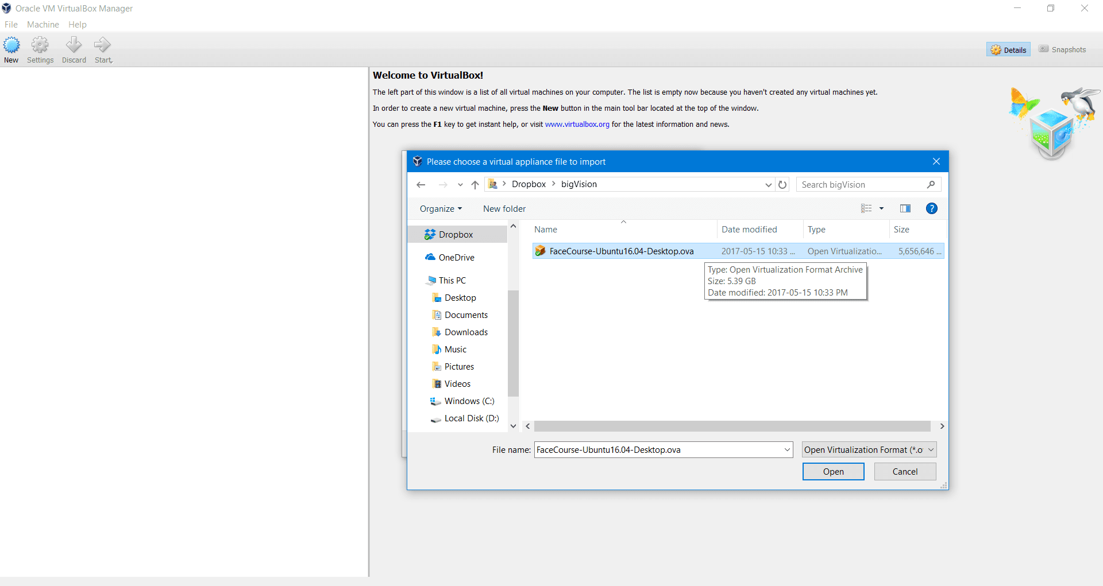The image size is (1103, 586).
Task: Open the view options dropdown arrow
Action: [x=881, y=208]
